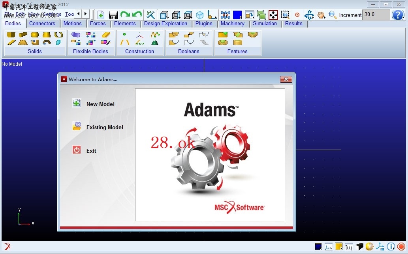Image resolution: width=408 pixels, height=254 pixels.
Task: Click the teal plane icon in Solids
Action: 58,42
